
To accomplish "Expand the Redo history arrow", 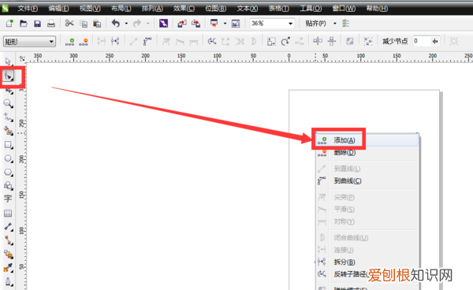I will coord(148,24).
